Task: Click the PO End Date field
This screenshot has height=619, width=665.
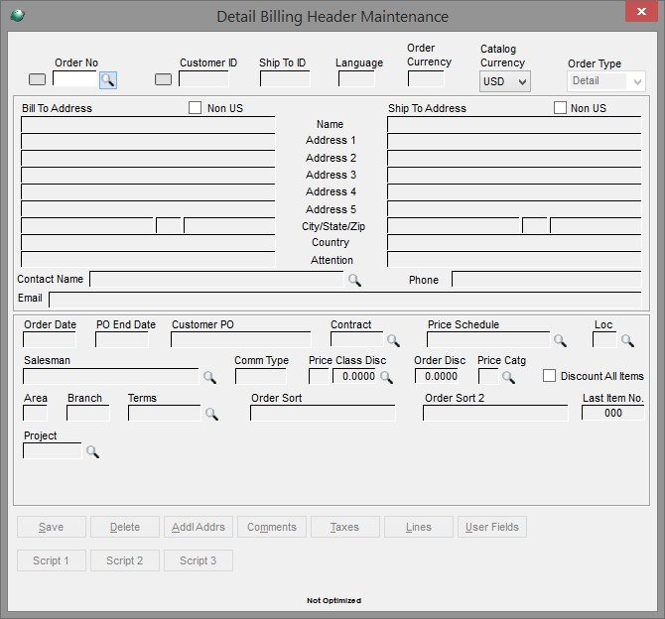Action: 122,339
